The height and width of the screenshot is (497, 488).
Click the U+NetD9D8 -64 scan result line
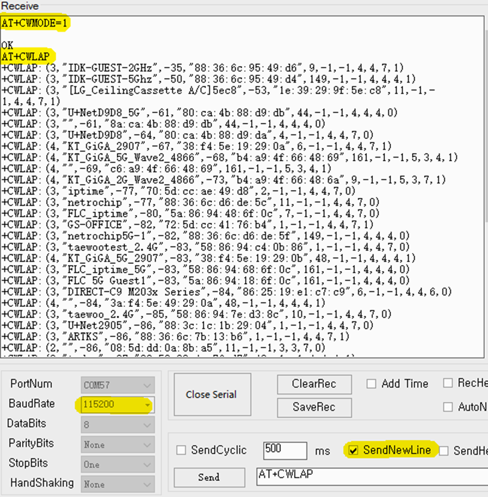click(187, 135)
